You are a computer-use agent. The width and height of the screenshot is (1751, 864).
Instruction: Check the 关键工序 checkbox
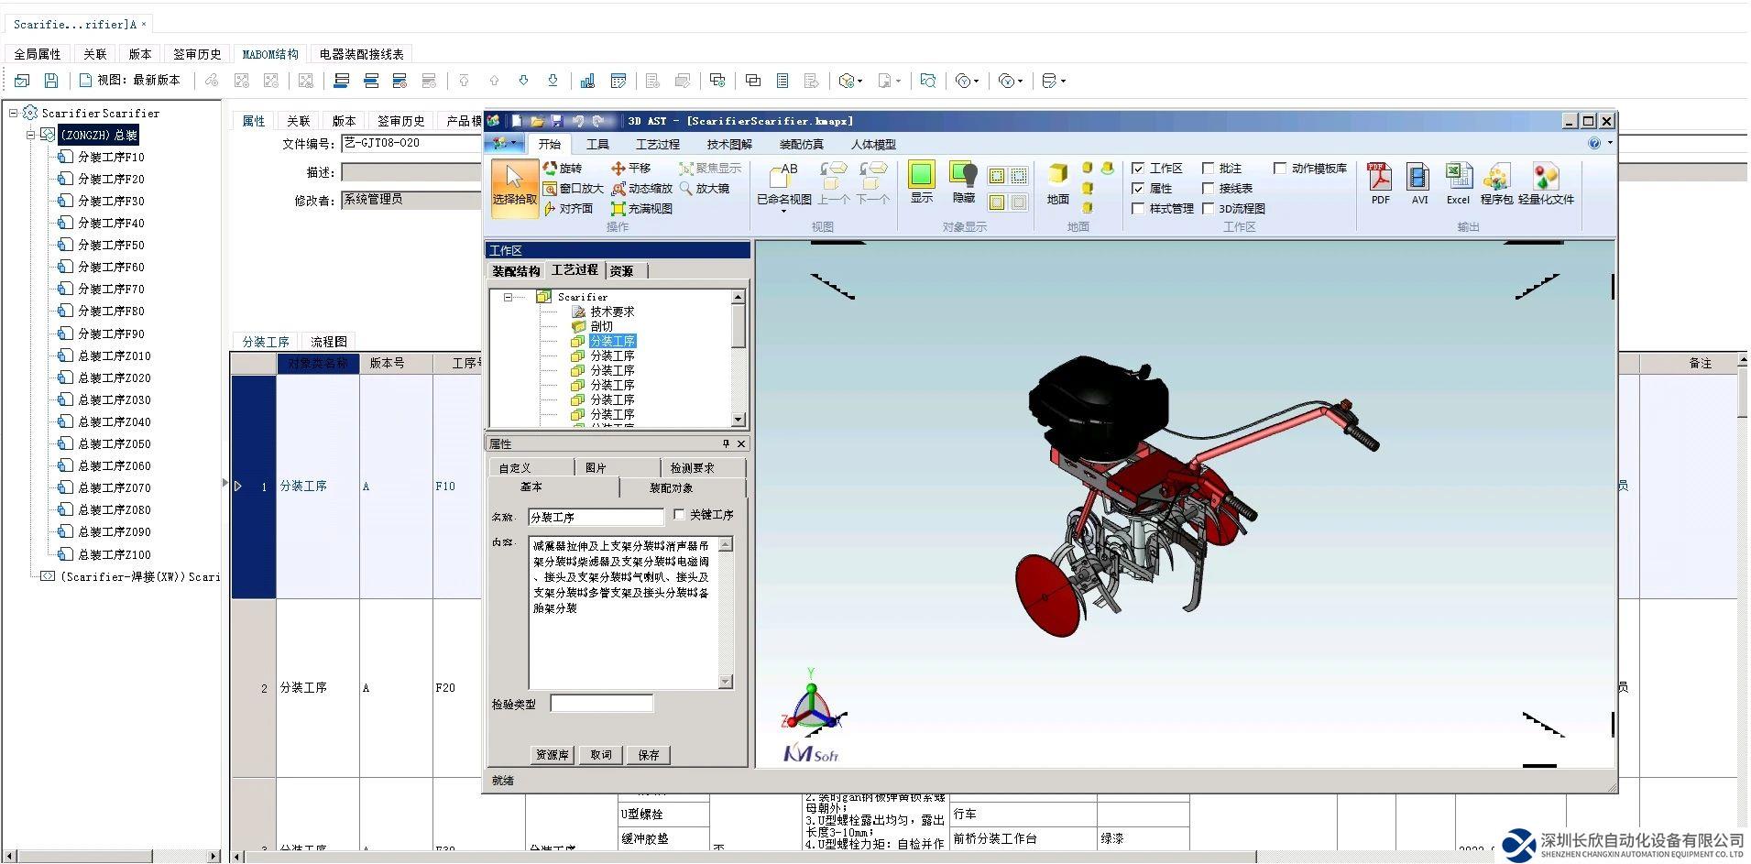679,515
